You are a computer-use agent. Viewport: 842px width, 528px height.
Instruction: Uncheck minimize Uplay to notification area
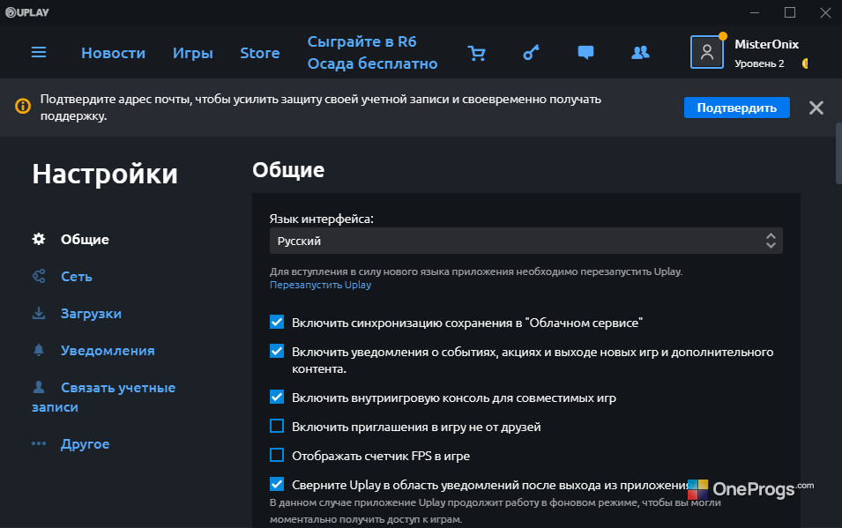point(277,484)
